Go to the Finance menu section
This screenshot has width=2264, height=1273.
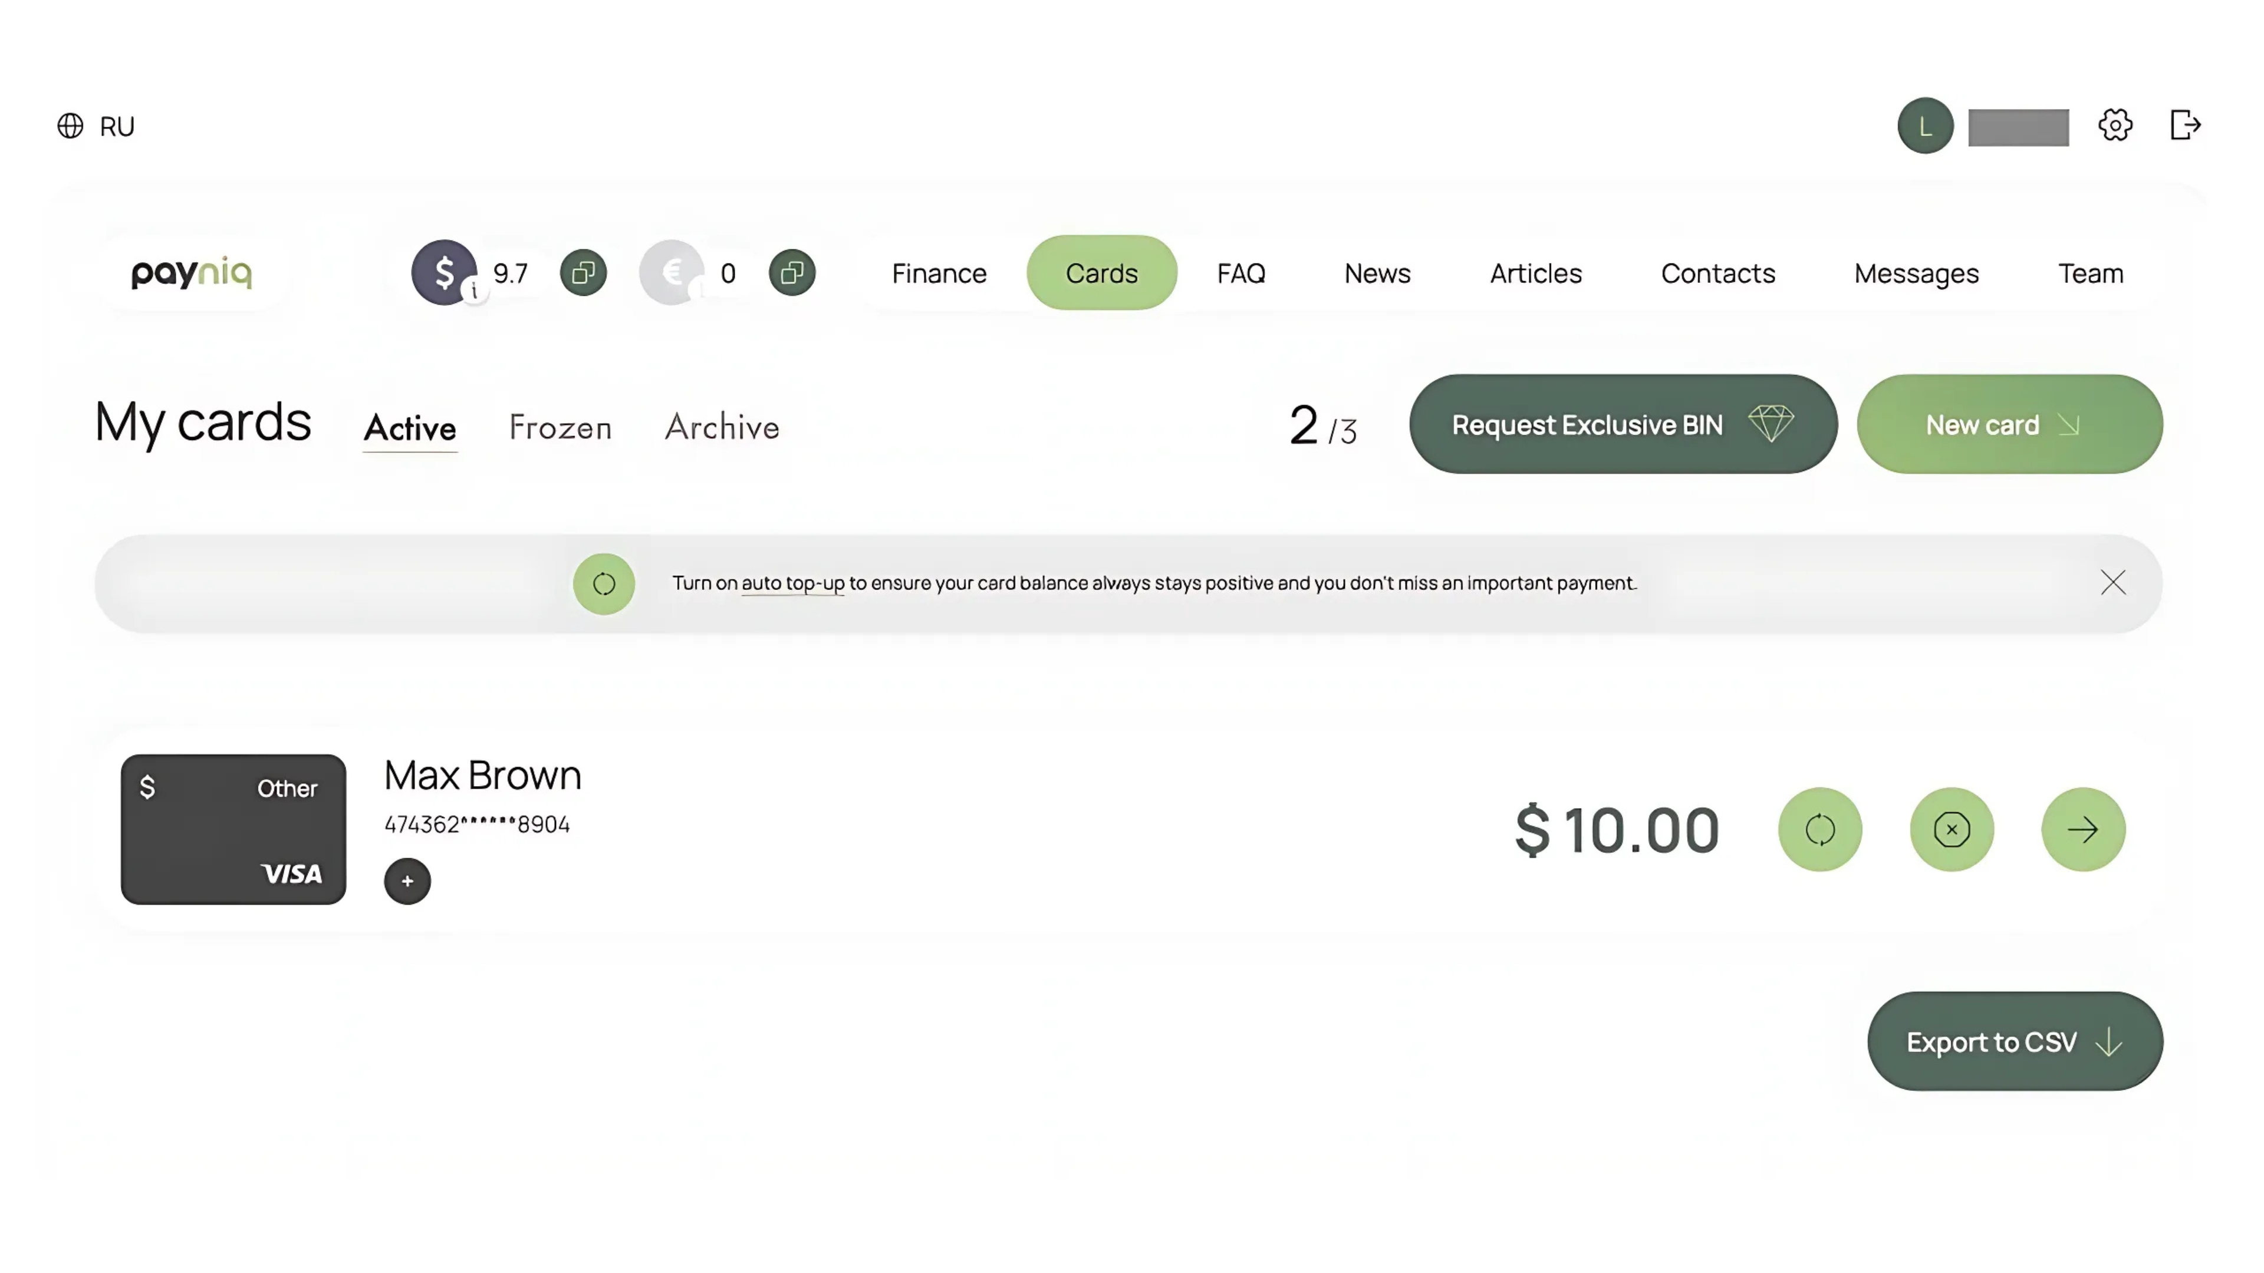[x=939, y=273]
